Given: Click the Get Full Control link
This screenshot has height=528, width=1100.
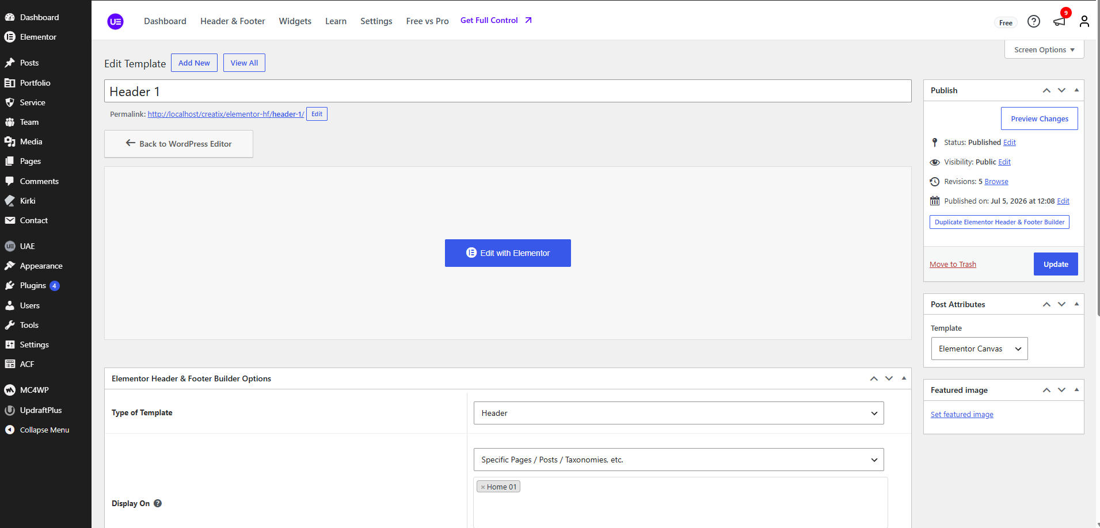Looking at the screenshot, I should point(496,20).
